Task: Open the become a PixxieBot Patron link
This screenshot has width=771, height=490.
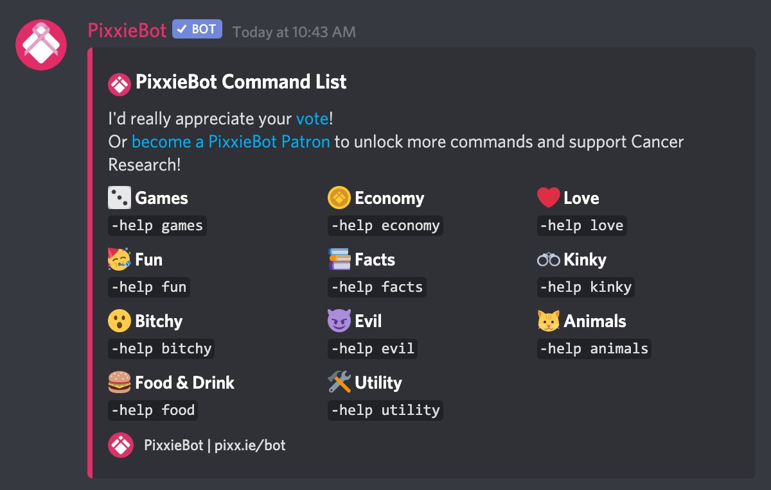Action: 231,142
